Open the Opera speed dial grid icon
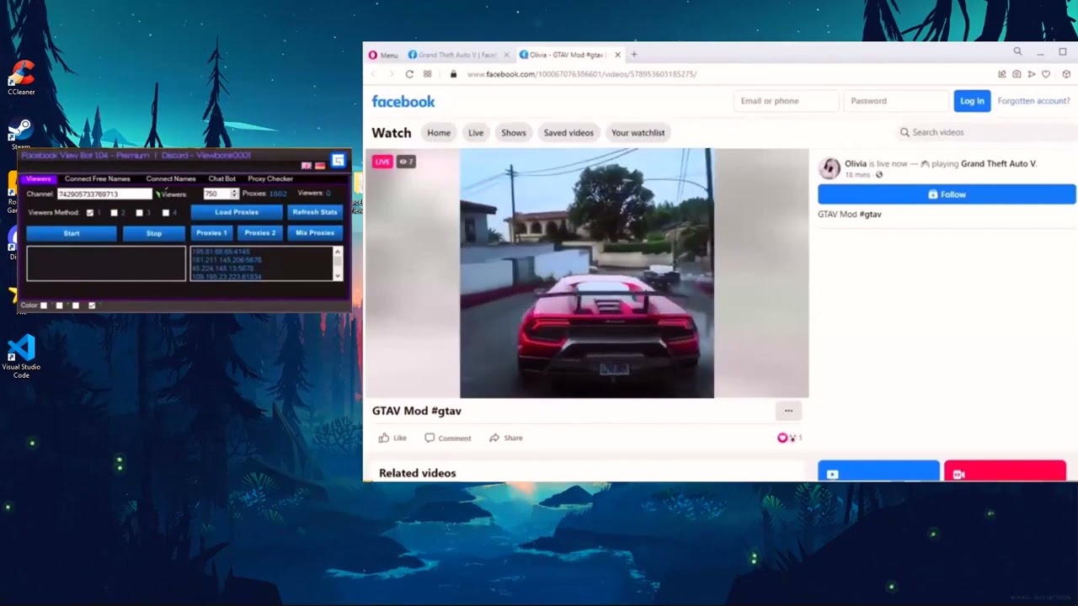The height and width of the screenshot is (606, 1078). pos(427,74)
